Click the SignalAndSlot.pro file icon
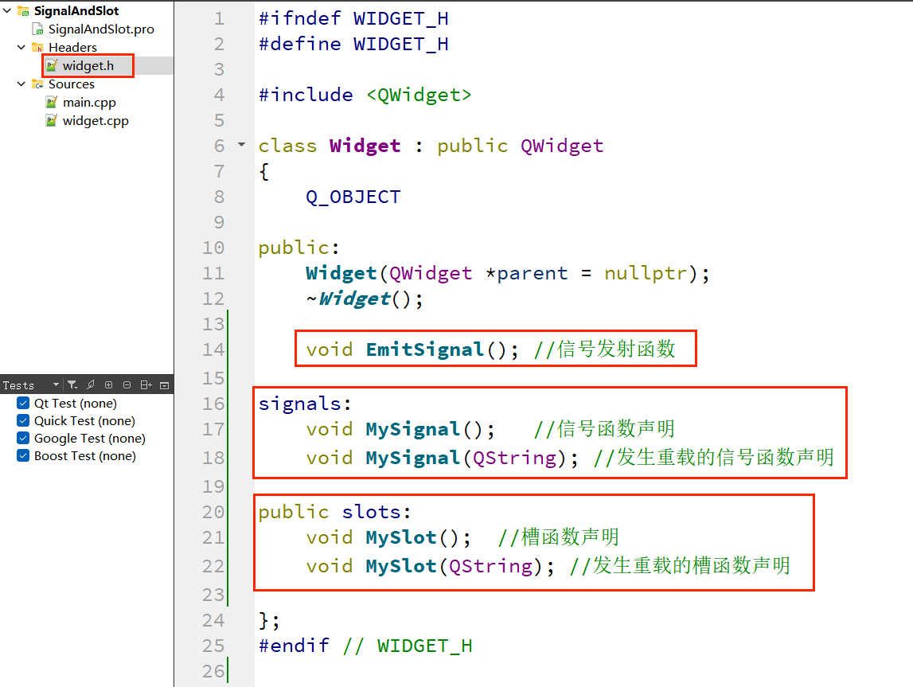Viewport: 913px width, 687px height. click(38, 29)
